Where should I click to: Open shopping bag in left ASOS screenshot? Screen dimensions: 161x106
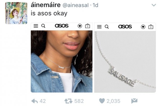point(88,26)
